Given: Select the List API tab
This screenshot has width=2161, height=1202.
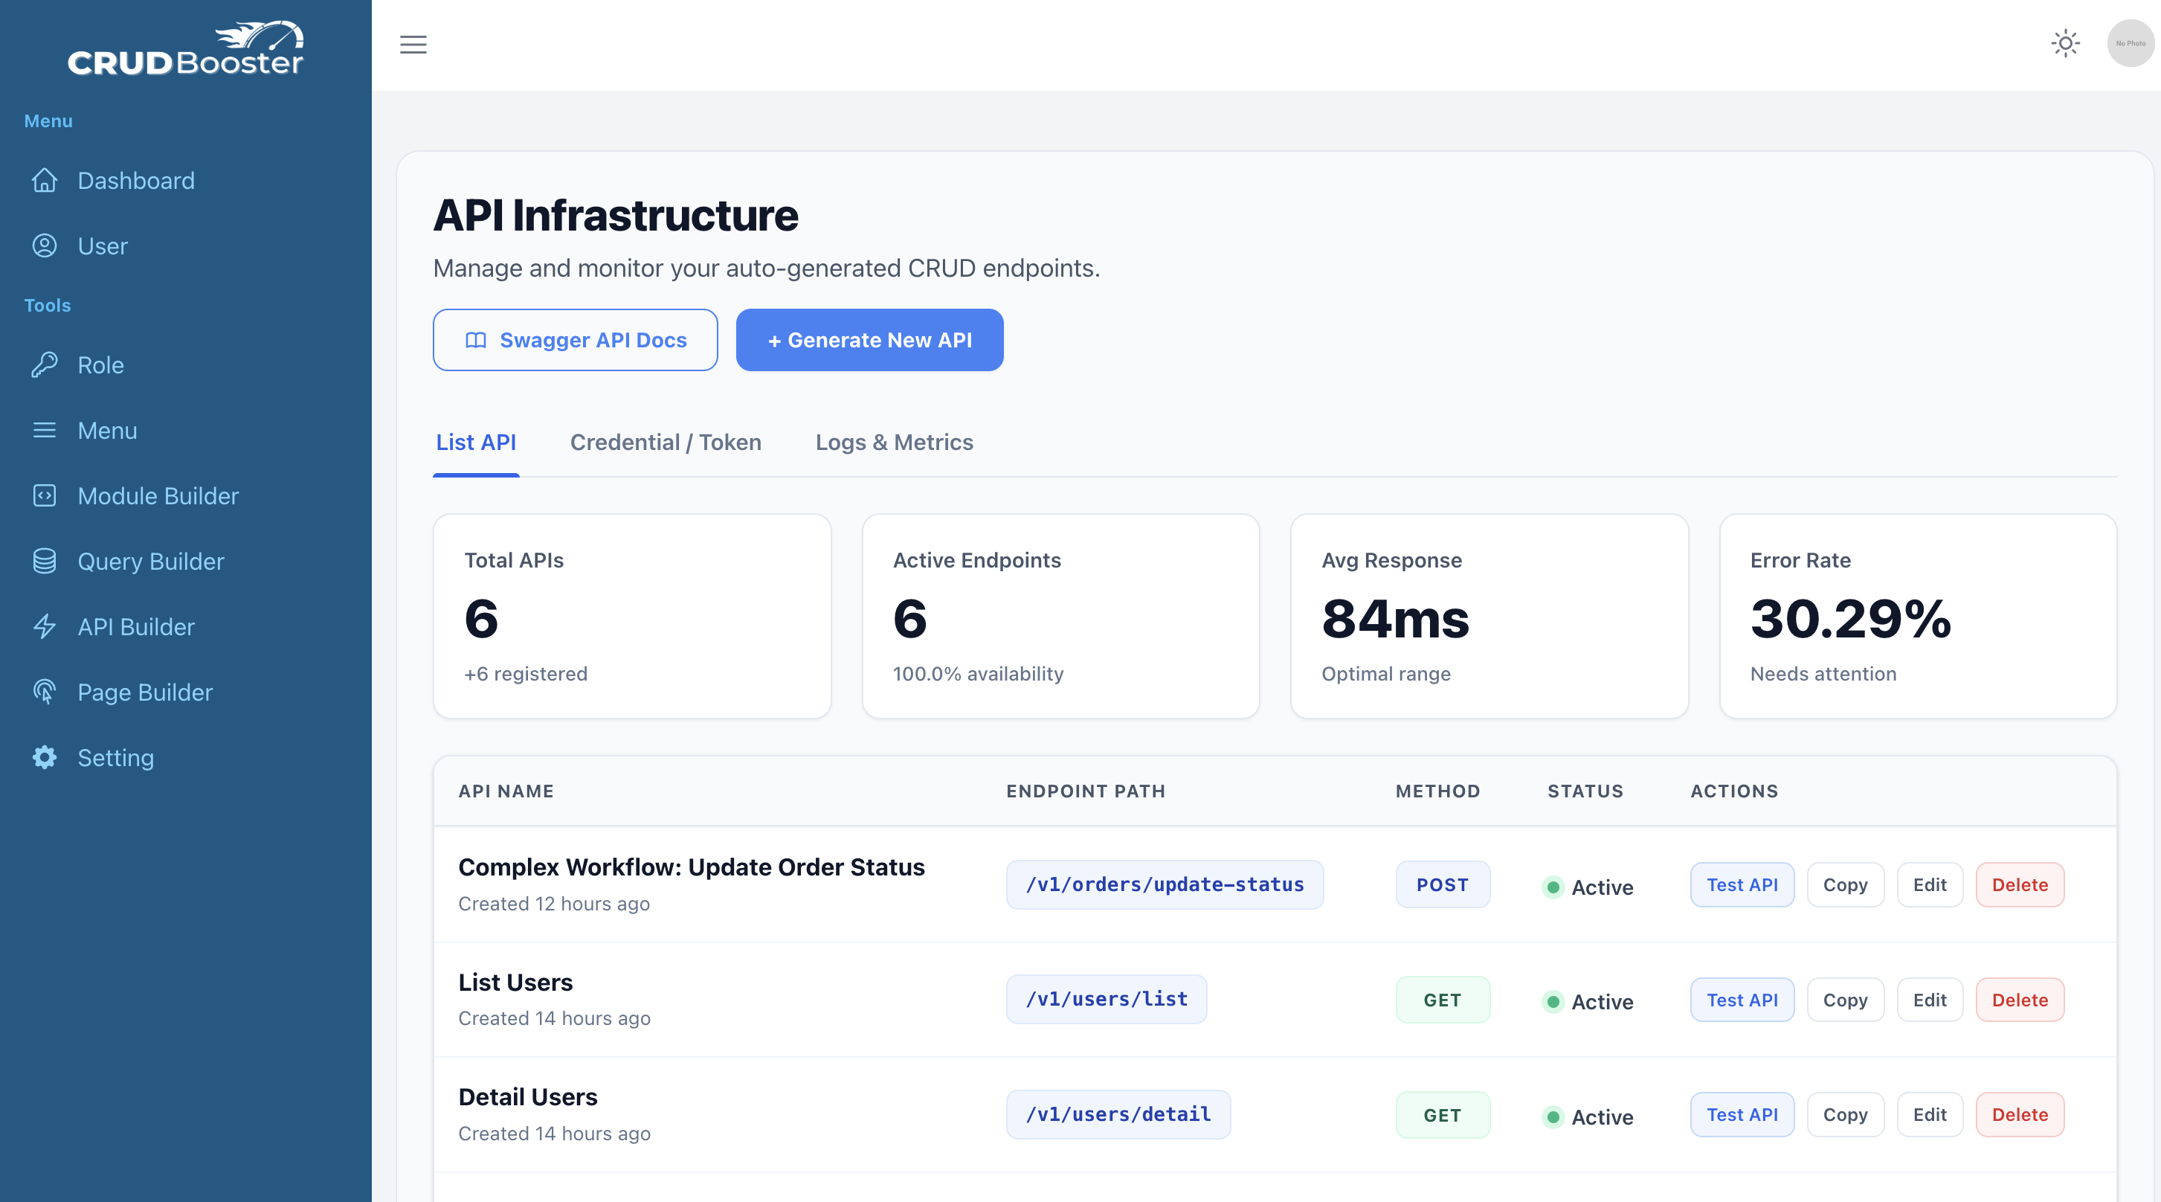Looking at the screenshot, I should [476, 443].
